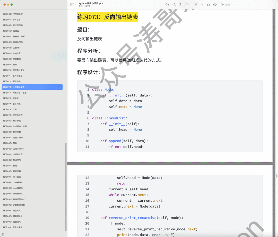This screenshot has width=278, height=237.
Task: Click the add button at sidebar bottom
Action: (3, 234)
